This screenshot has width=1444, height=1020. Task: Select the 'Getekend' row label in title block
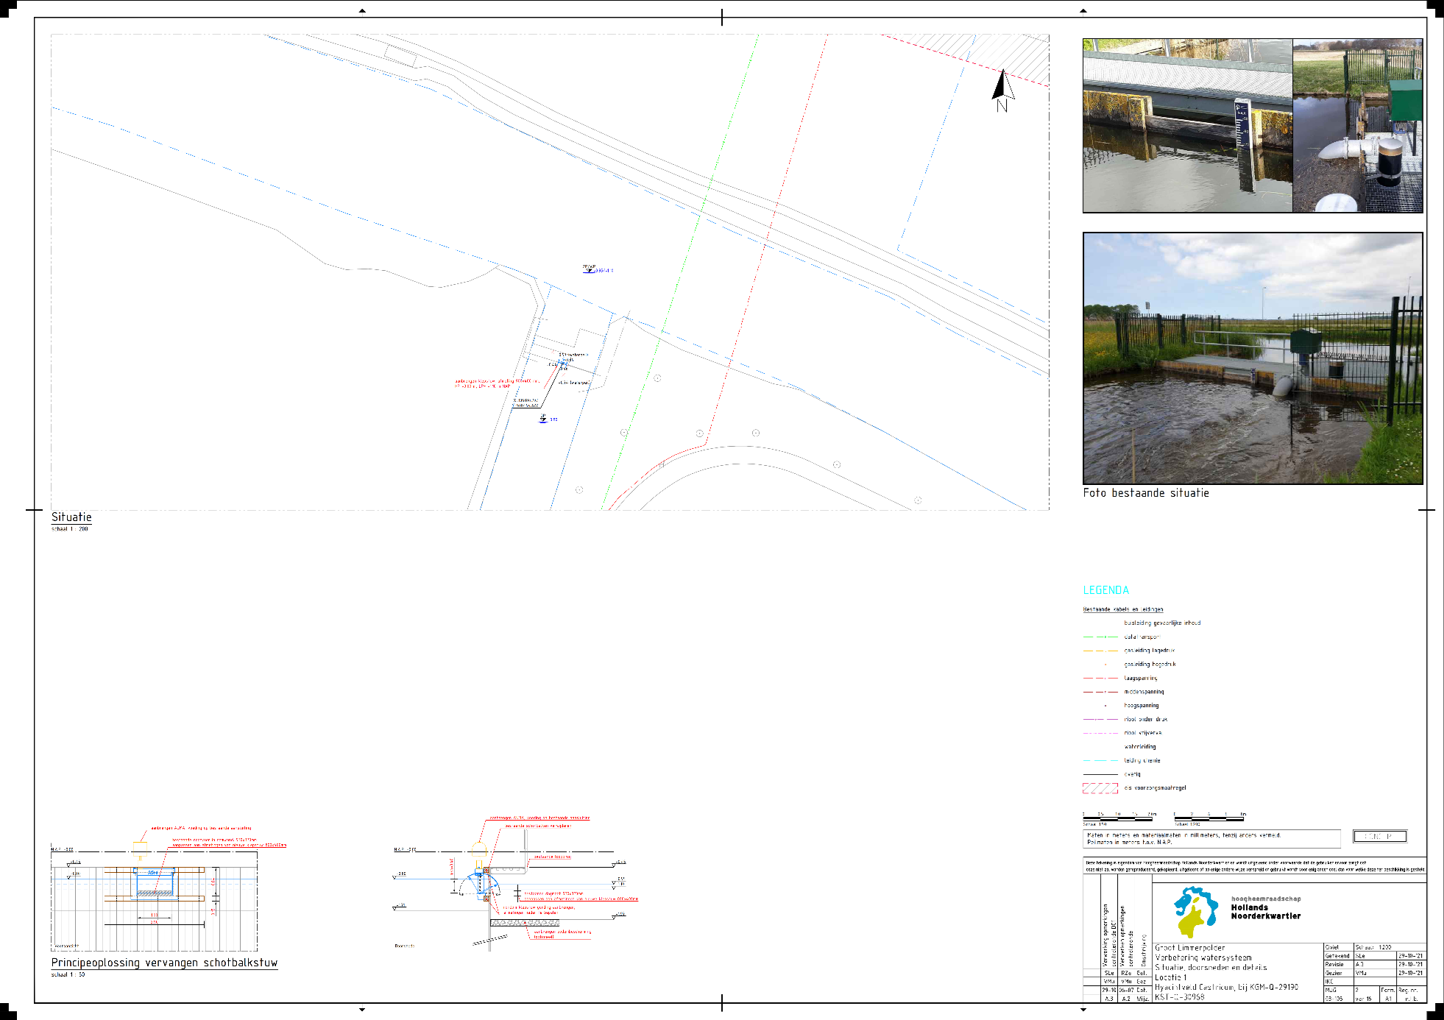point(1337,956)
